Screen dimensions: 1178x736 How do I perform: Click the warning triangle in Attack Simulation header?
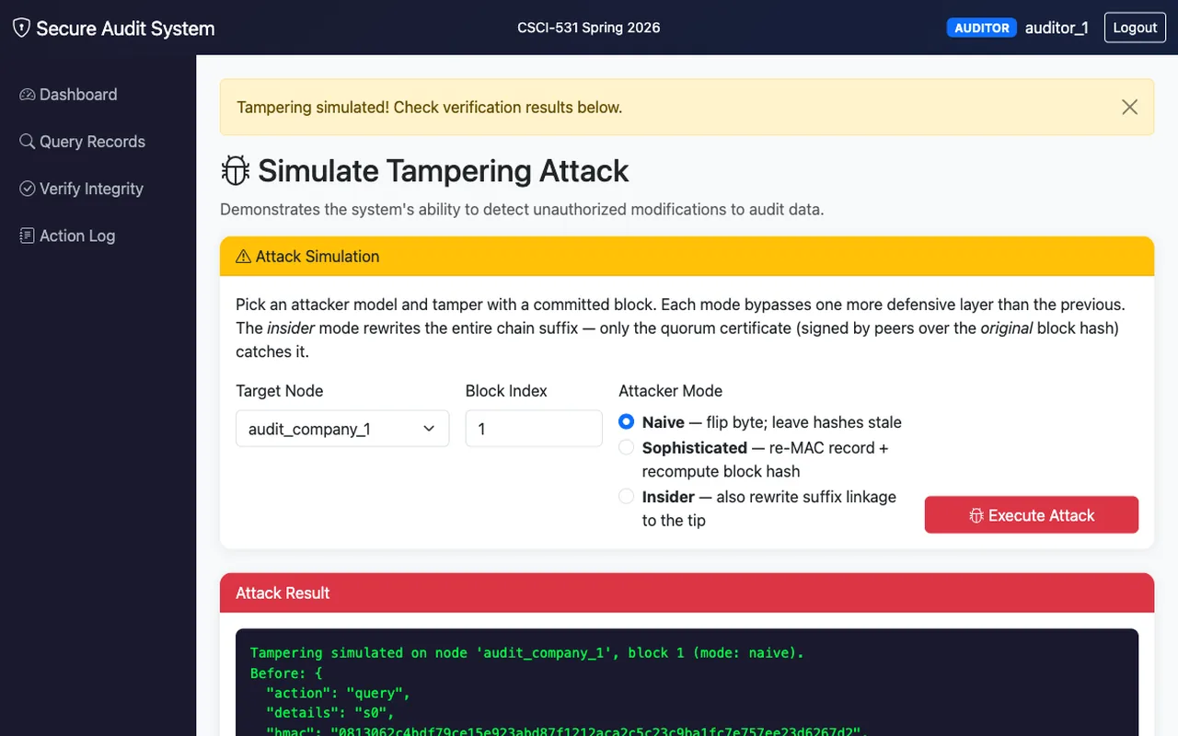pos(243,257)
